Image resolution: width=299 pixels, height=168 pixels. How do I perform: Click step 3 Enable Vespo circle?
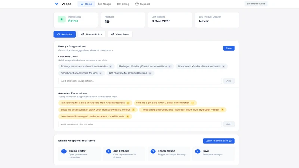[x=153, y=152]
